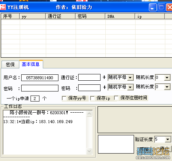Close the YY注册机 window
Screen dimensions: 172x161
tap(169, 7)
